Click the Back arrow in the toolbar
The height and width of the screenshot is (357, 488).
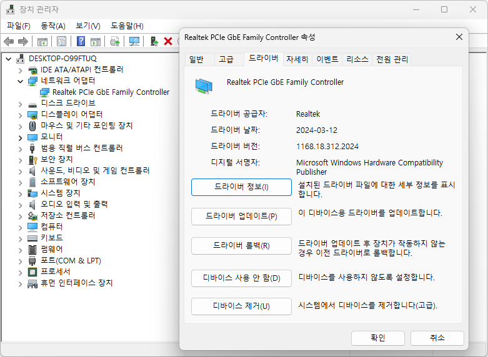point(9,41)
